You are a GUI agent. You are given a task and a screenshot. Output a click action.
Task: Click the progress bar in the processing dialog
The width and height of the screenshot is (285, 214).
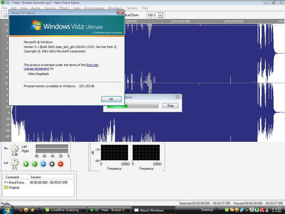tap(133, 106)
